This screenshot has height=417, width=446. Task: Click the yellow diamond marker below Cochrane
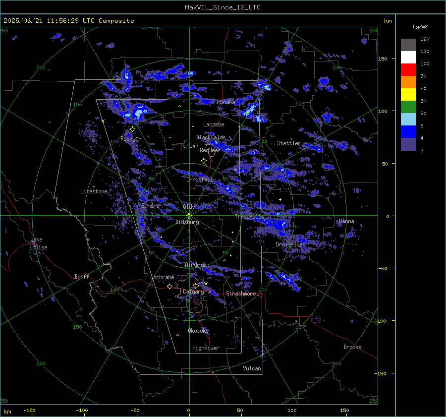point(169,287)
